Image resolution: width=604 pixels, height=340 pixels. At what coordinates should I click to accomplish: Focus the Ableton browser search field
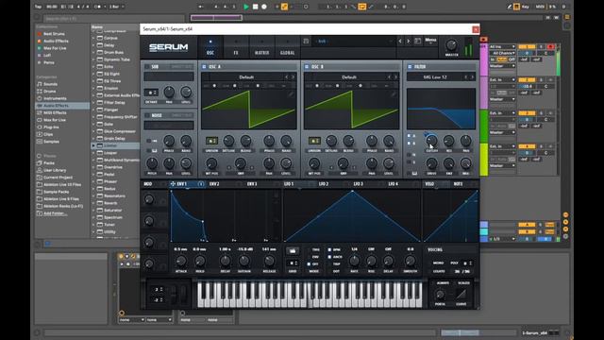pos(113,18)
